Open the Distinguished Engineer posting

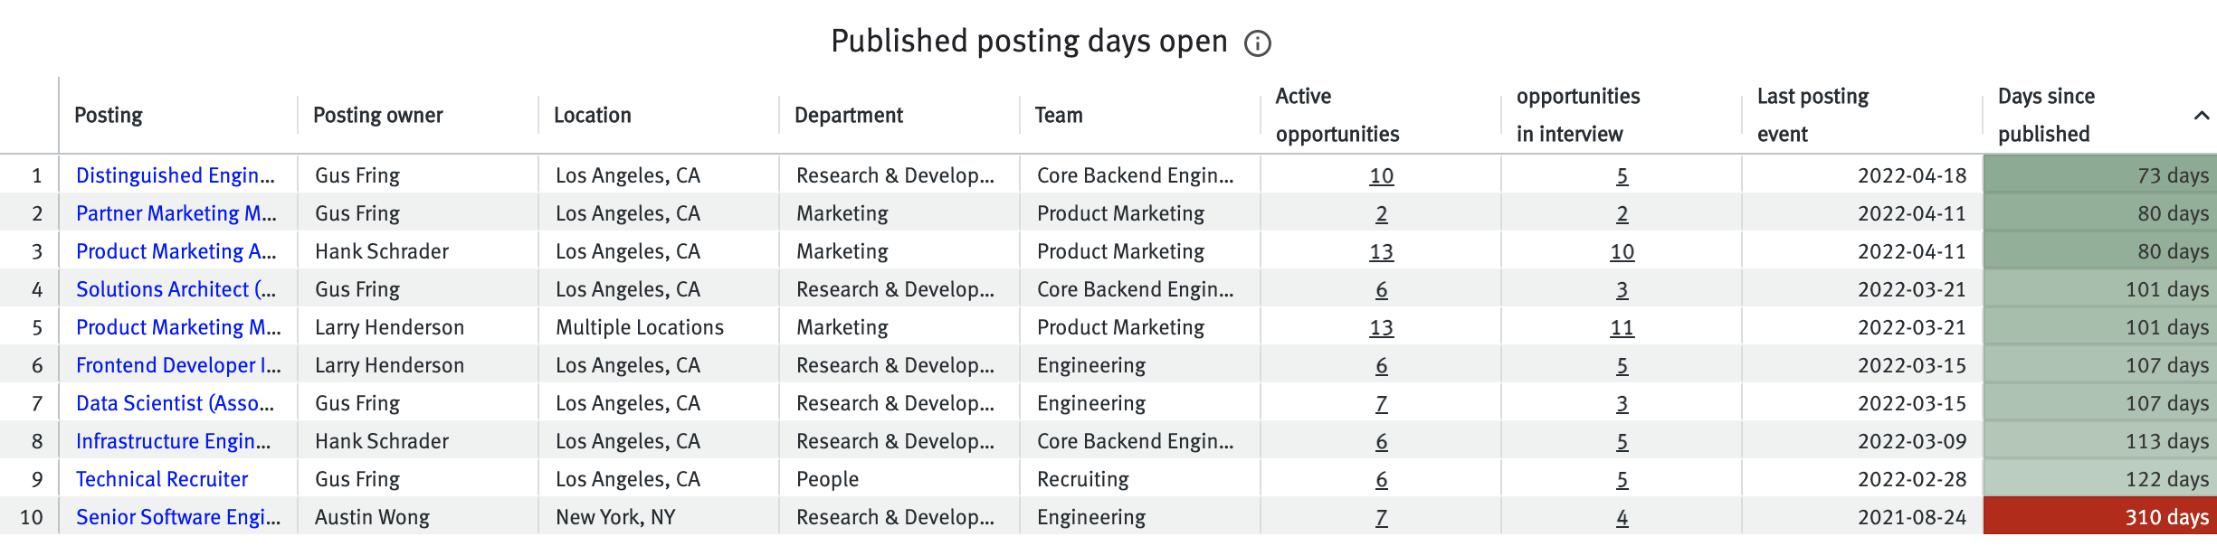pos(177,175)
